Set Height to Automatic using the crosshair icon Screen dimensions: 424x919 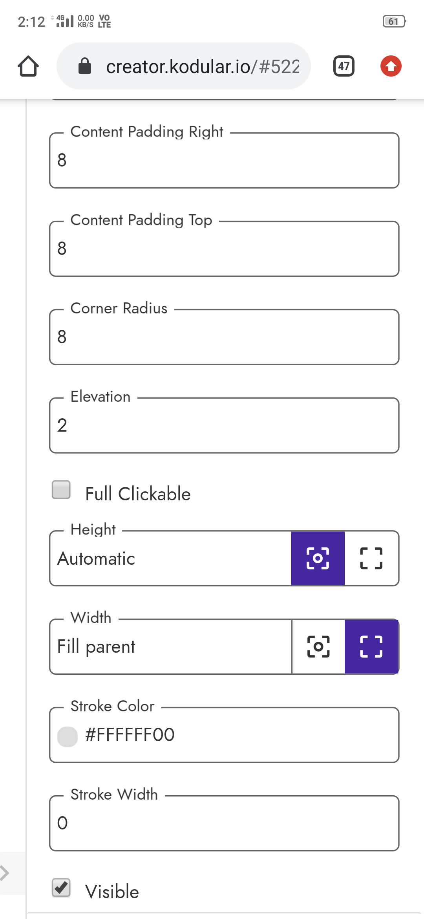click(x=317, y=558)
